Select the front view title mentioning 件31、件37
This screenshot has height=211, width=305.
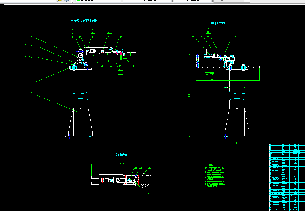pyautogui.click(x=84, y=21)
